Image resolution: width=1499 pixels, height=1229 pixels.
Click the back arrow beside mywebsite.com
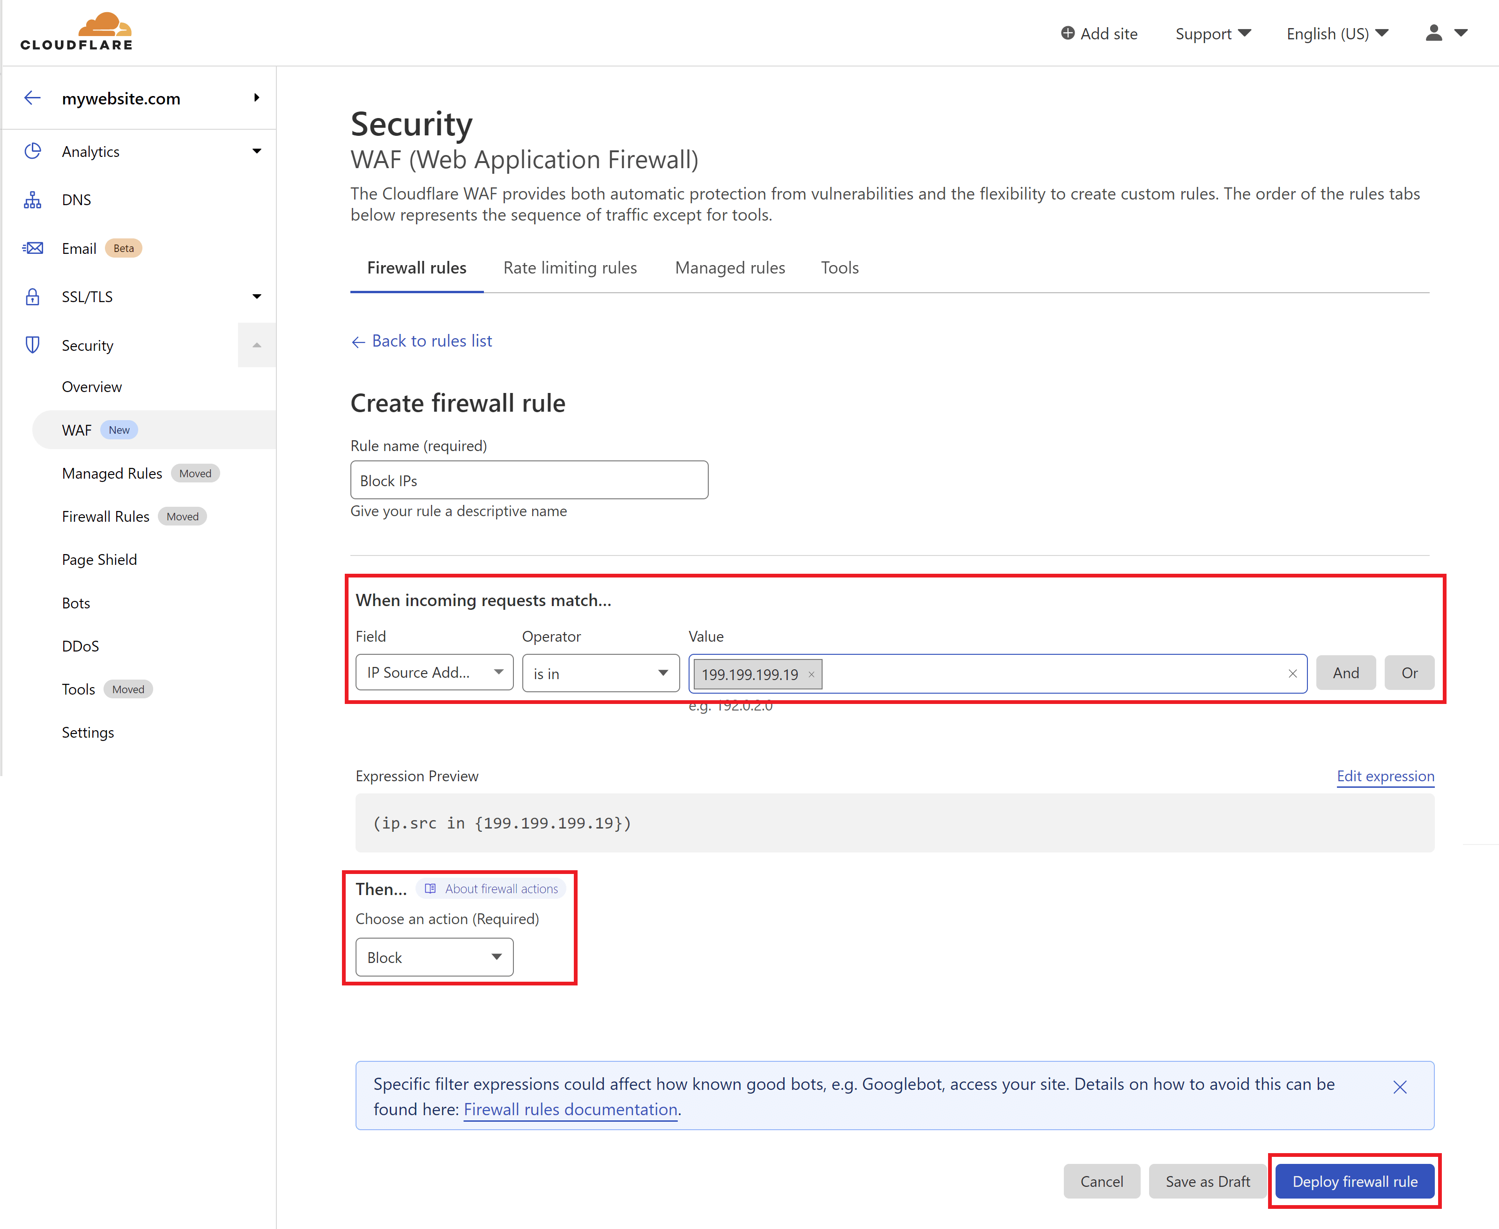[33, 98]
